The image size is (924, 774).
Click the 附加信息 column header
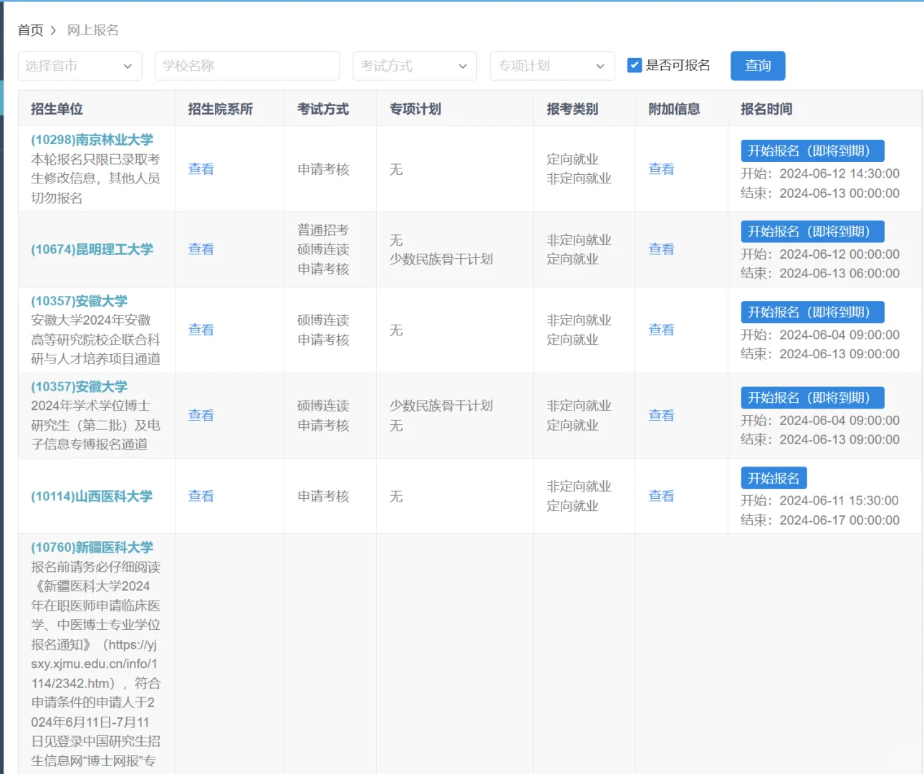coord(674,109)
